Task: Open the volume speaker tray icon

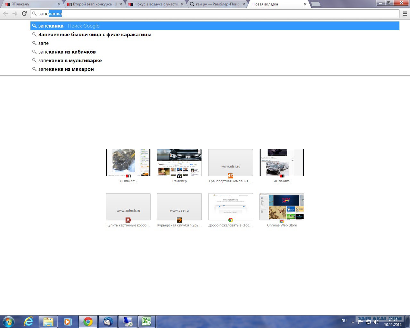Action: [376, 322]
